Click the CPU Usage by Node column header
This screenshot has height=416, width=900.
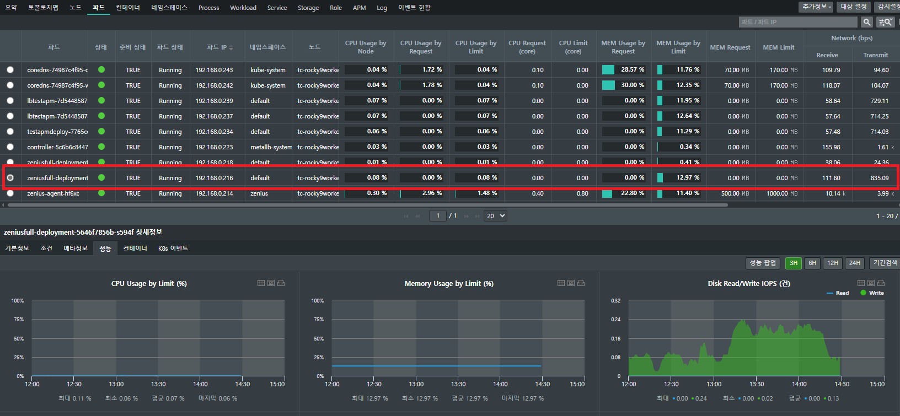pyautogui.click(x=366, y=47)
